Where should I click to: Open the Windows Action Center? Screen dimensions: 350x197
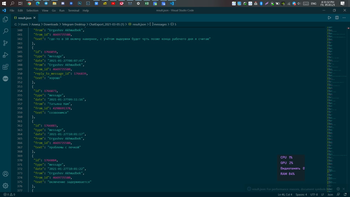coord(342,4)
